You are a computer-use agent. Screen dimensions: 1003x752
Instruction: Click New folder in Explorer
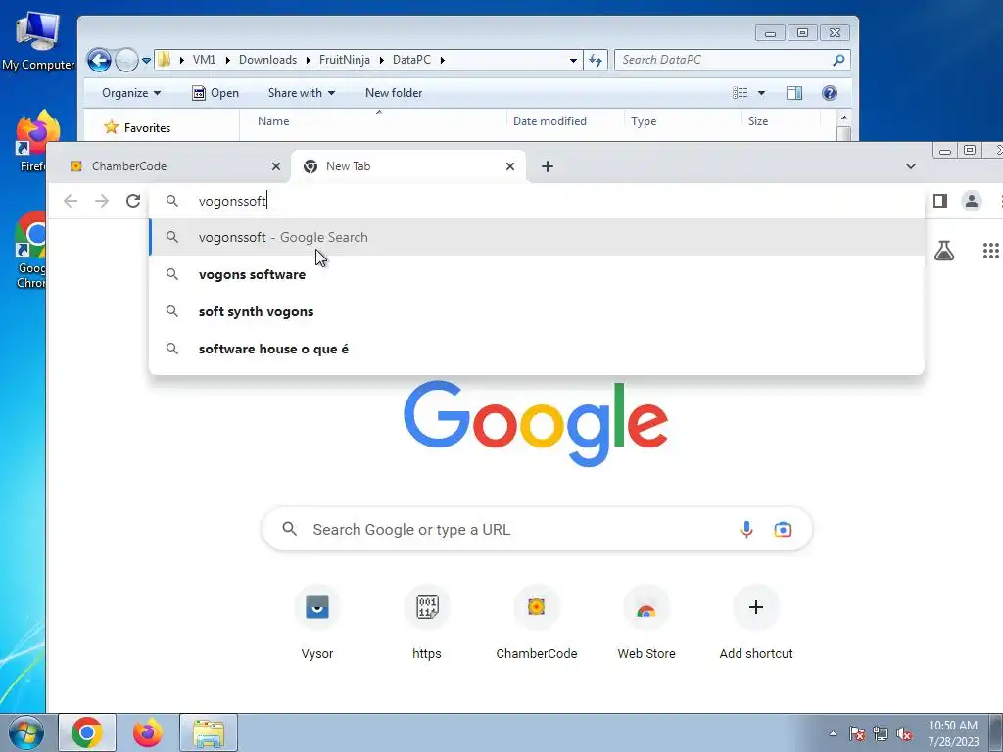[394, 93]
